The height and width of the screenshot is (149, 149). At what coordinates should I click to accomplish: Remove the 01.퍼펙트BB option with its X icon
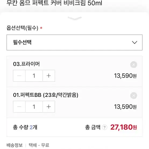click(134, 95)
